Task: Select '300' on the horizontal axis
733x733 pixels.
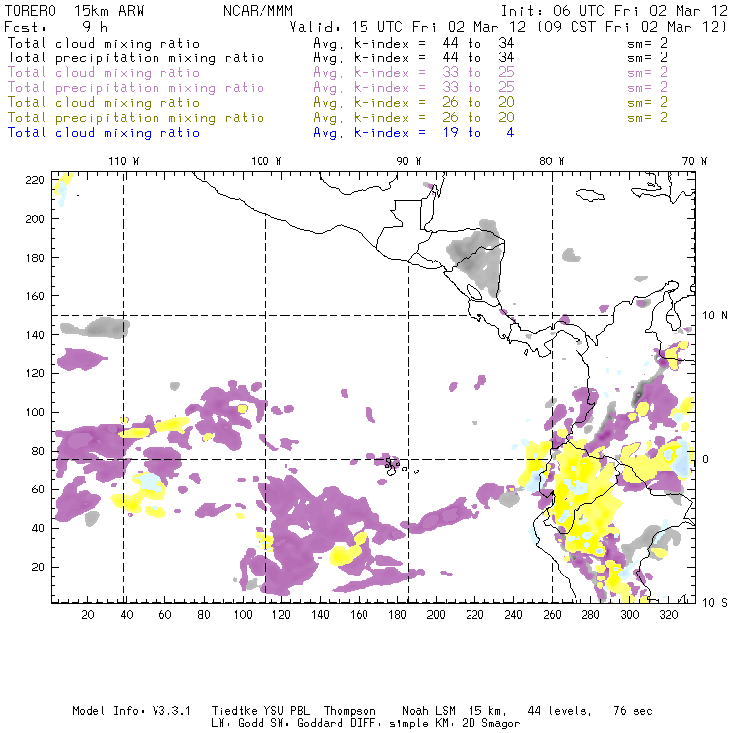Action: click(630, 615)
